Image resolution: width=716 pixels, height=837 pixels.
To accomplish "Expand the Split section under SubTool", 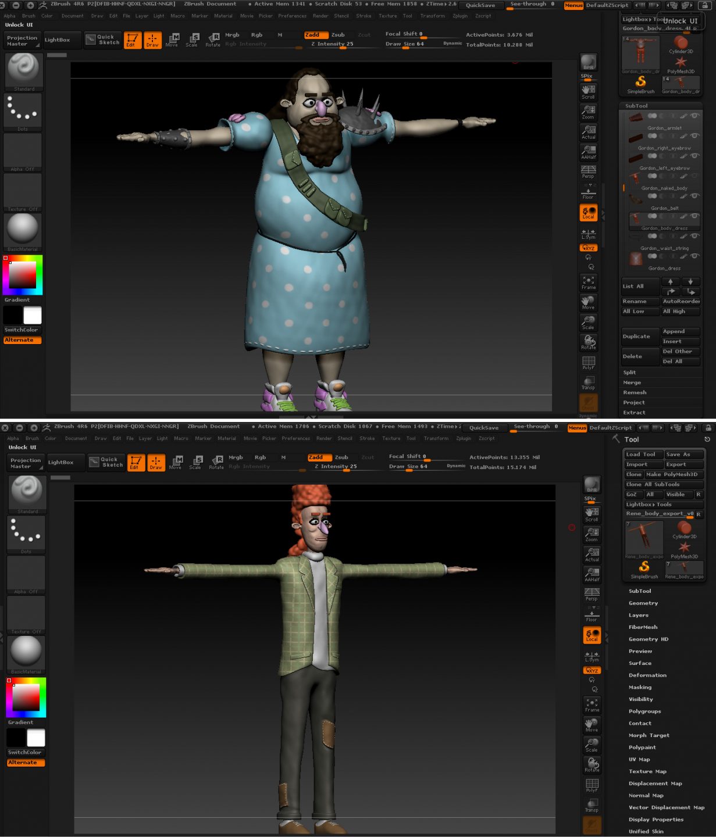I will [630, 373].
